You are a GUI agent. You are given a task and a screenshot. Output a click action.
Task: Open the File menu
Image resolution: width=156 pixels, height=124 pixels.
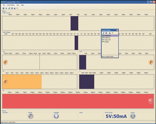pos(4,5)
